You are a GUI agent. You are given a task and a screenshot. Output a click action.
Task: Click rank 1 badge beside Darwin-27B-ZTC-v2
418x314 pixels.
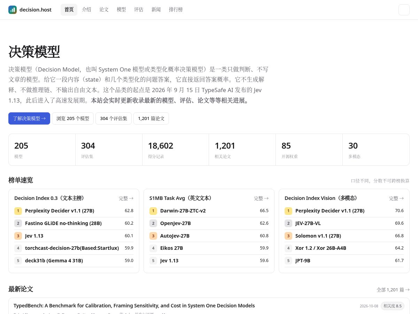[x=153, y=211]
